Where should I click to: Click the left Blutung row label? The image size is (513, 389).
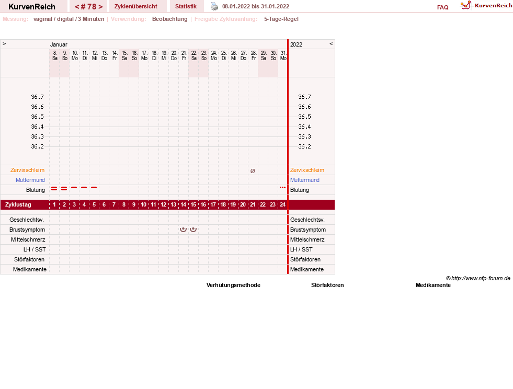[x=36, y=190]
